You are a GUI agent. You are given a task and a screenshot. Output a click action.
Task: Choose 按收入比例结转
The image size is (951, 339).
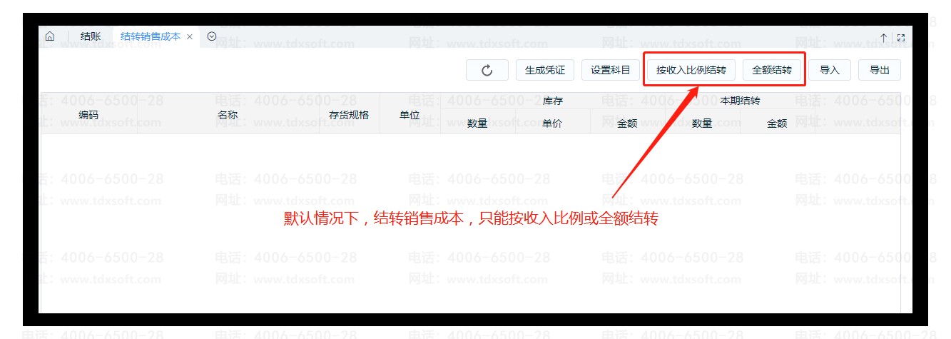pyautogui.click(x=691, y=70)
